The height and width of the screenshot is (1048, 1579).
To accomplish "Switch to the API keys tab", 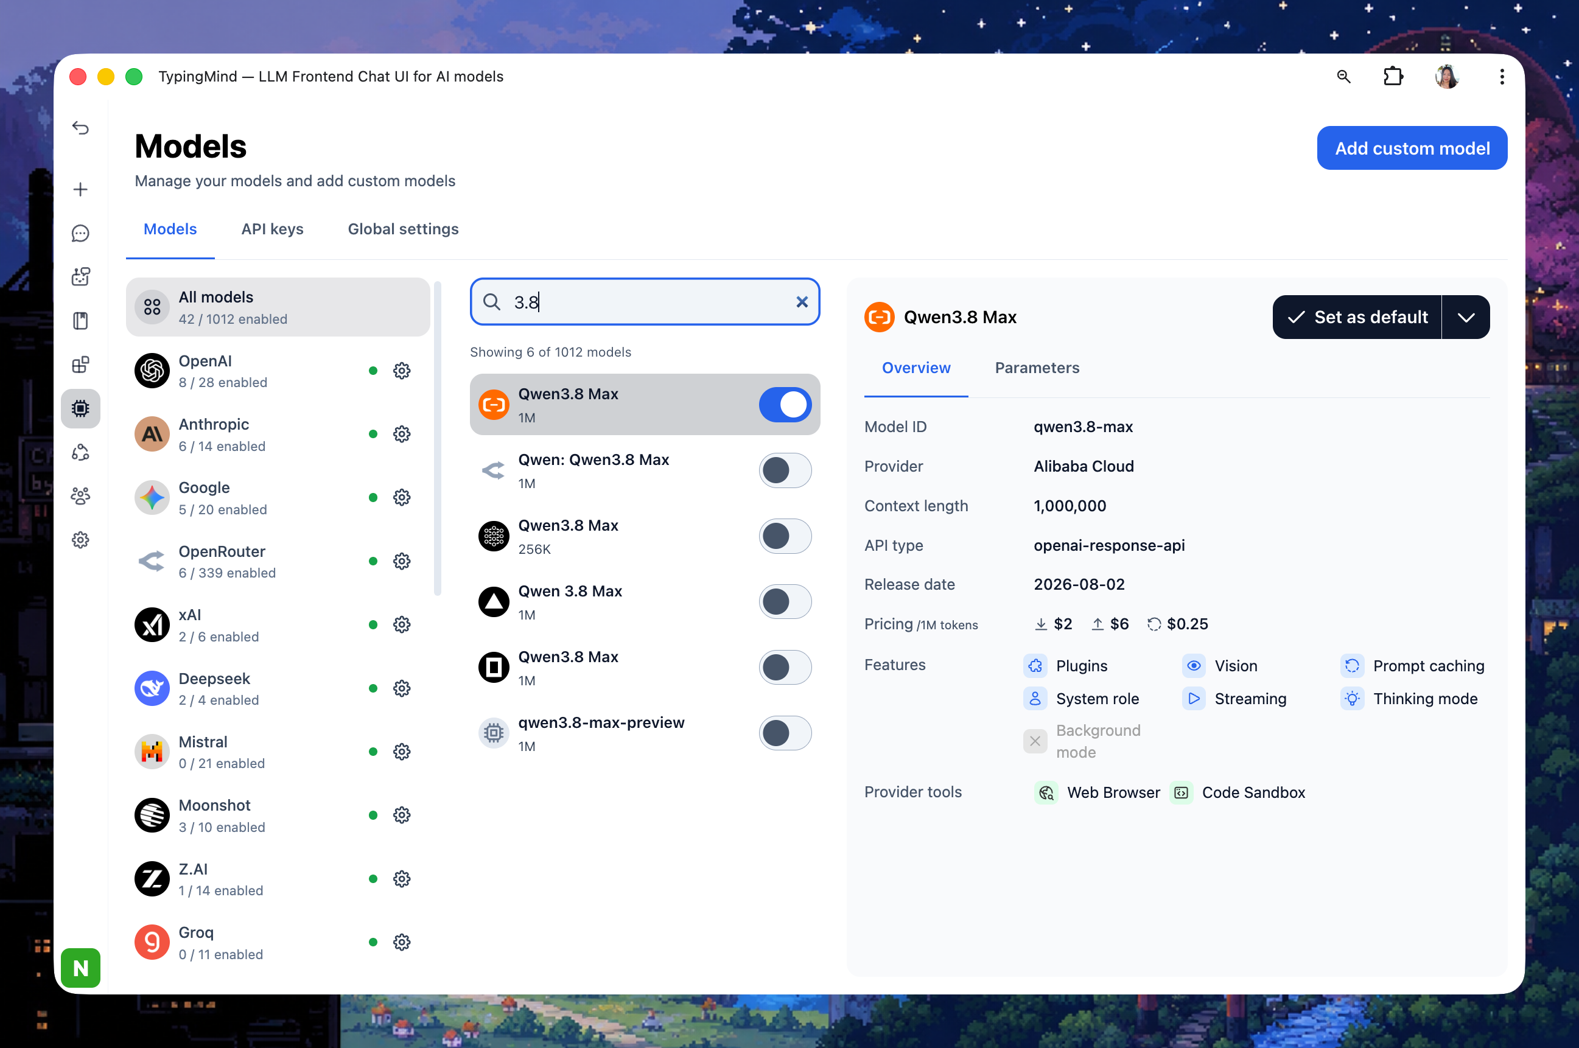I will (272, 229).
